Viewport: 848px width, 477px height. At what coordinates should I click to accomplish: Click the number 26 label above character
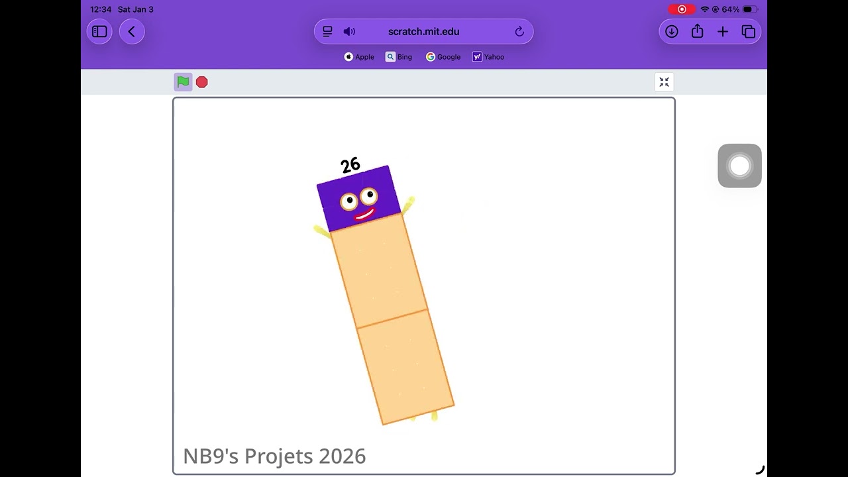click(350, 165)
